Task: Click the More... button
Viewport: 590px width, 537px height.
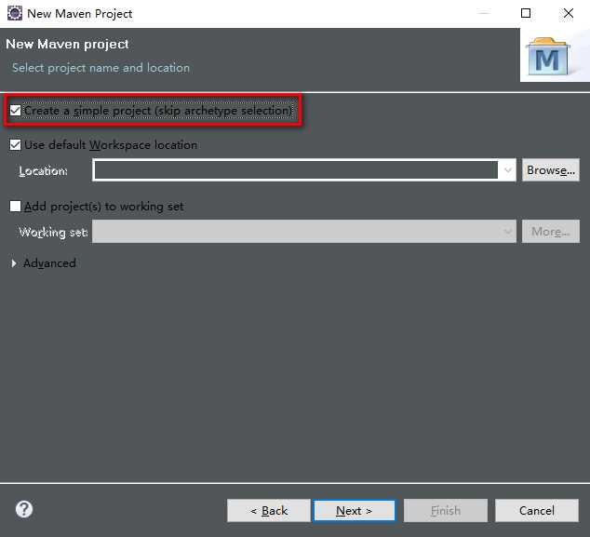Action: [551, 232]
